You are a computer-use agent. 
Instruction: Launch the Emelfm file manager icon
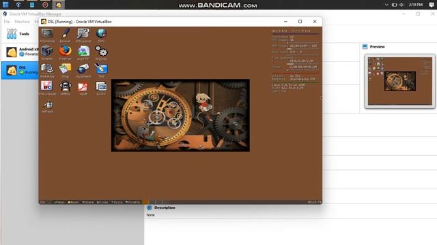pos(47,51)
